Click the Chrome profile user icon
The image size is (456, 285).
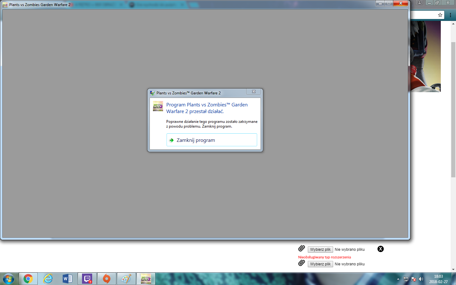tap(420, 3)
